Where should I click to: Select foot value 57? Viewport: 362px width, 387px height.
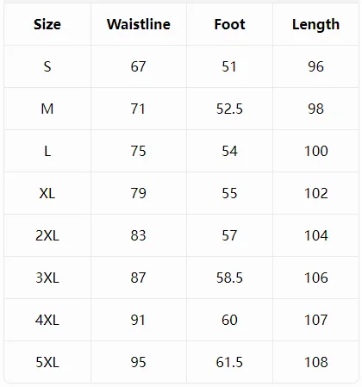229,235
